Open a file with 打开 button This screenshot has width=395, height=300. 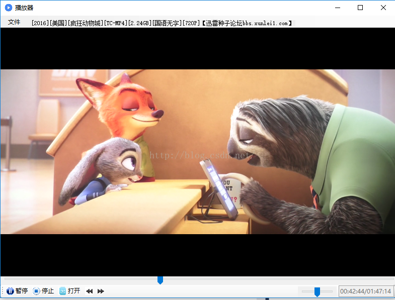69,291
